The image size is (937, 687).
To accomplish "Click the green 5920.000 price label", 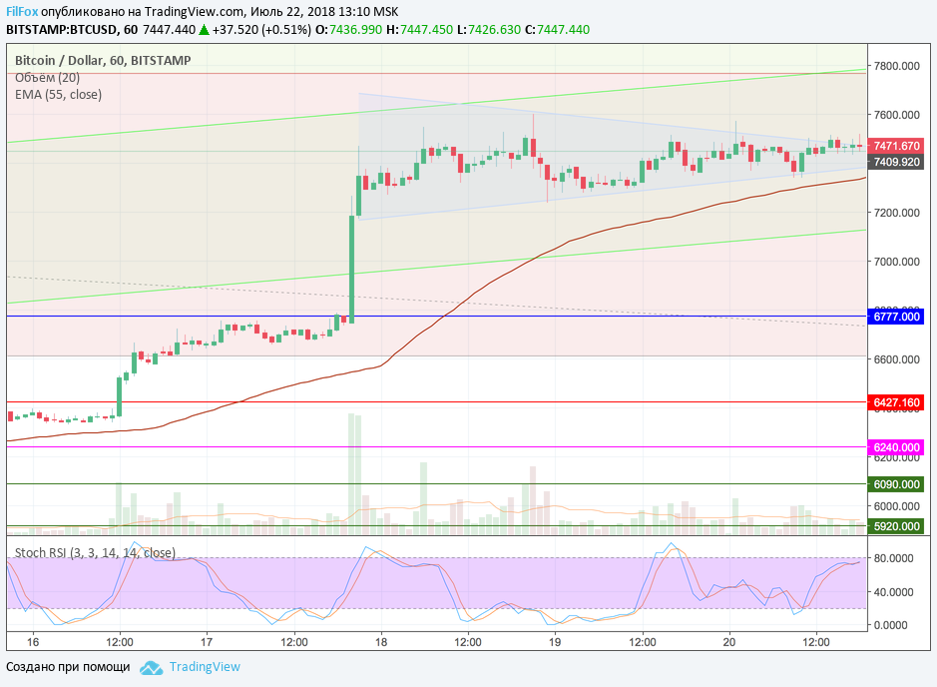I will [x=896, y=526].
